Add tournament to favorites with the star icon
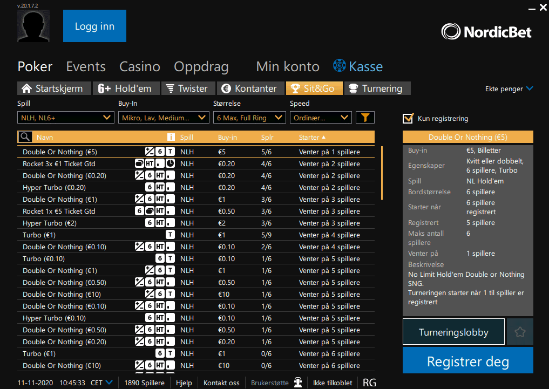The width and height of the screenshot is (549, 389). [x=520, y=332]
